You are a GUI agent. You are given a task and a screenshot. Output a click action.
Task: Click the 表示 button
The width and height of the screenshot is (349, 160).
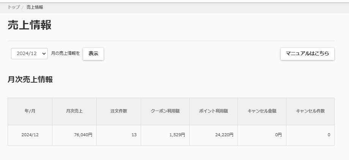coord(93,54)
